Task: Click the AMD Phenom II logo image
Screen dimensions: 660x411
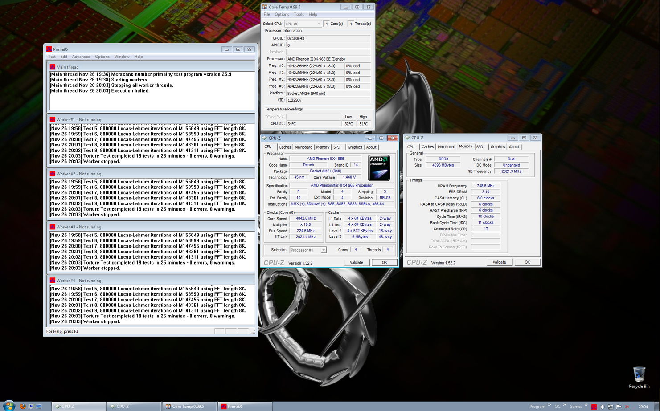Action: tap(379, 168)
